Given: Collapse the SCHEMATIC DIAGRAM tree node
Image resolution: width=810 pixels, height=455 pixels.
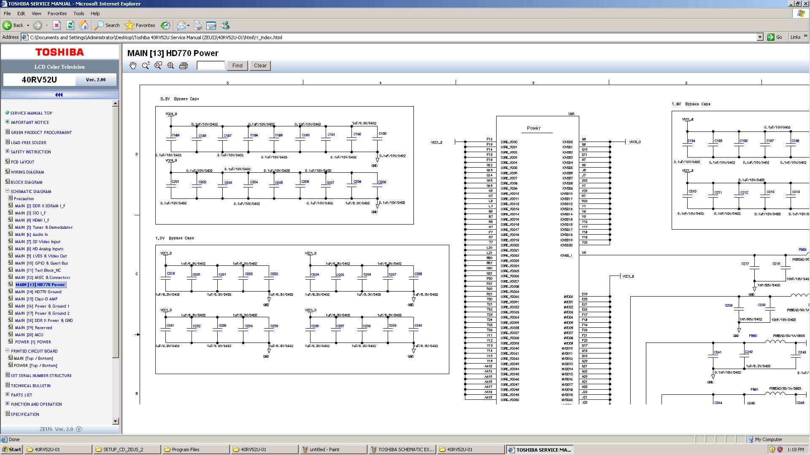Looking at the screenshot, I should point(7,191).
